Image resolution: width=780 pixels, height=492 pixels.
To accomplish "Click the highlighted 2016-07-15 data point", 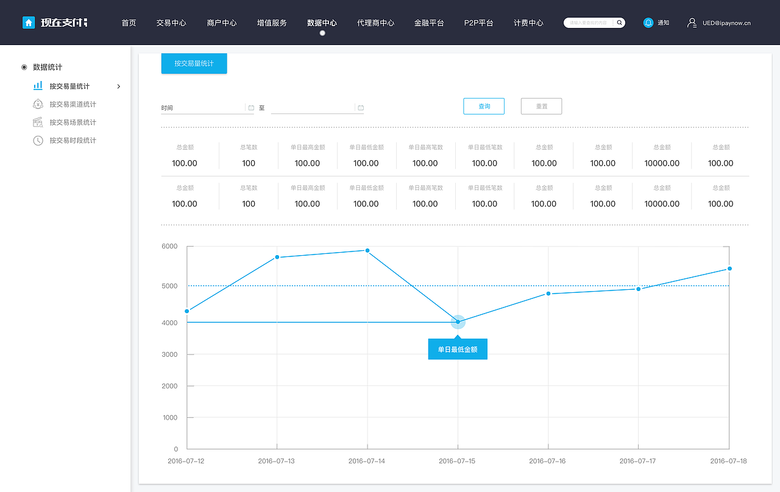I will tap(458, 322).
